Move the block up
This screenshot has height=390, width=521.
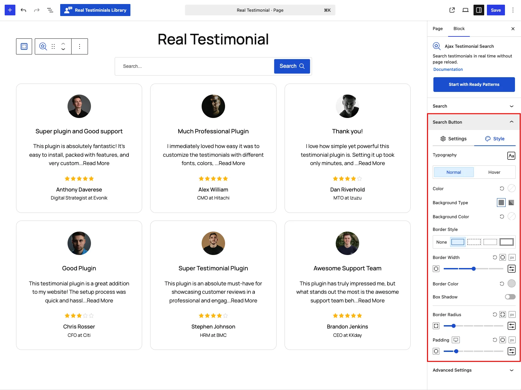click(63, 43)
